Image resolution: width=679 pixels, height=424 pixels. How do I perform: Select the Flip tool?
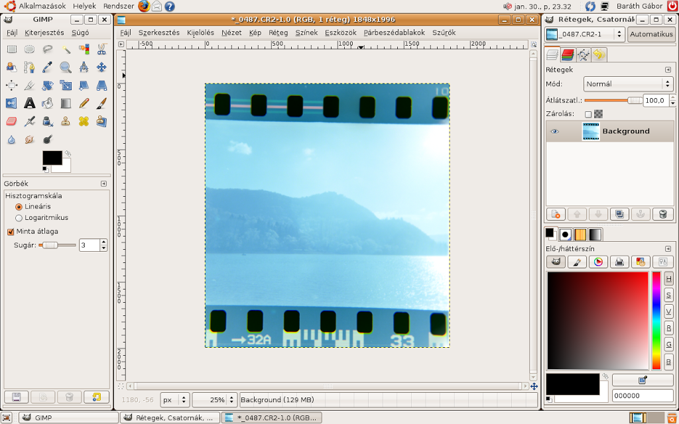point(12,103)
